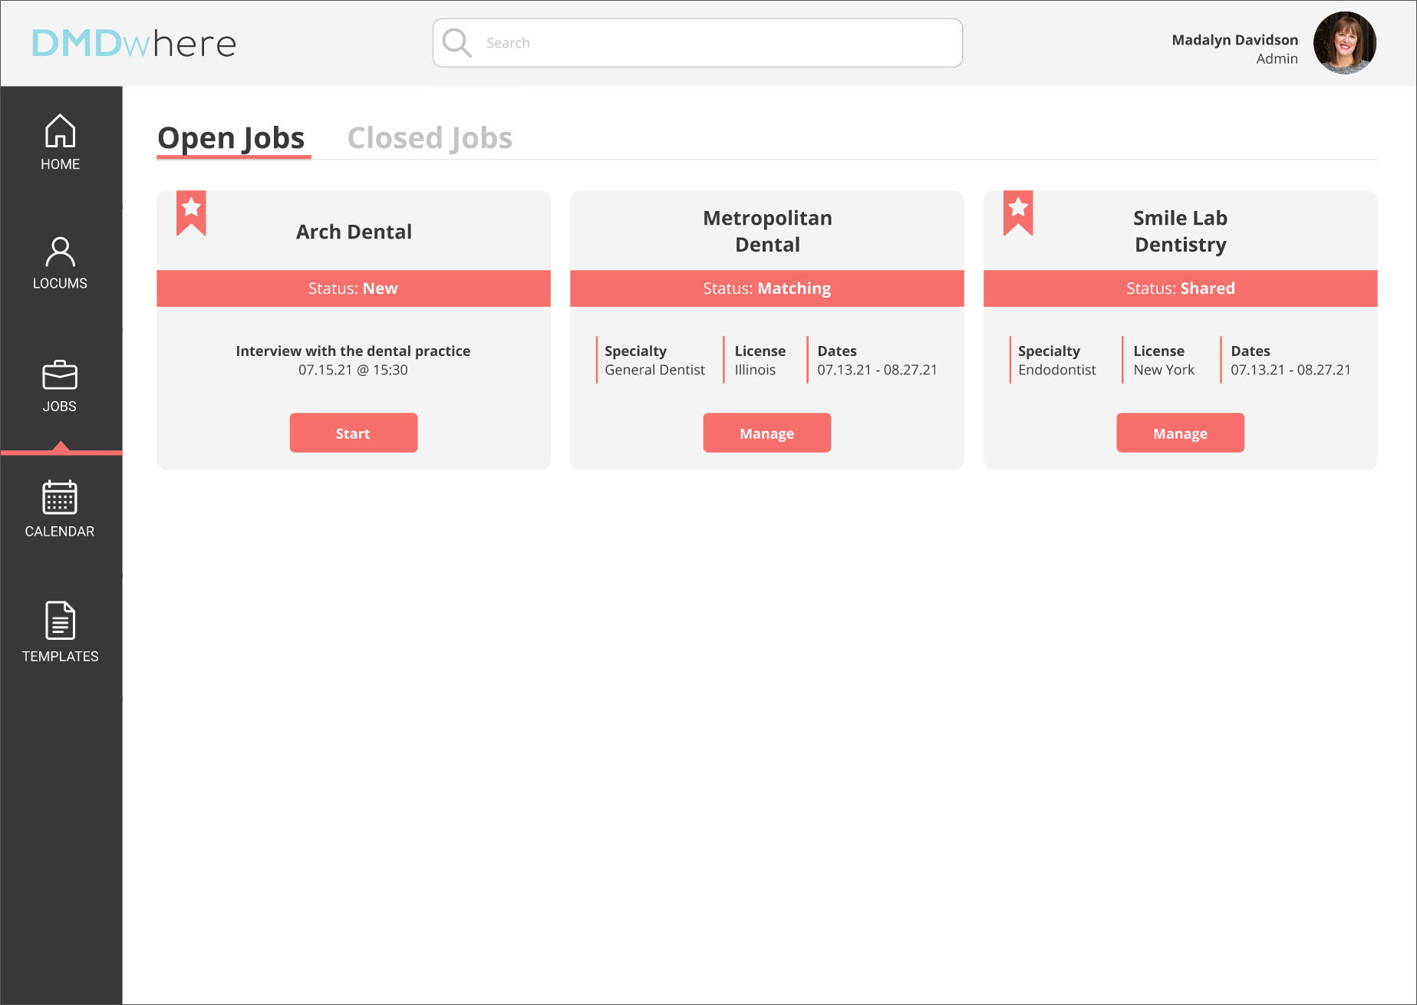Click the General Dentist specialty value
The height and width of the screenshot is (1005, 1417).
pos(654,370)
